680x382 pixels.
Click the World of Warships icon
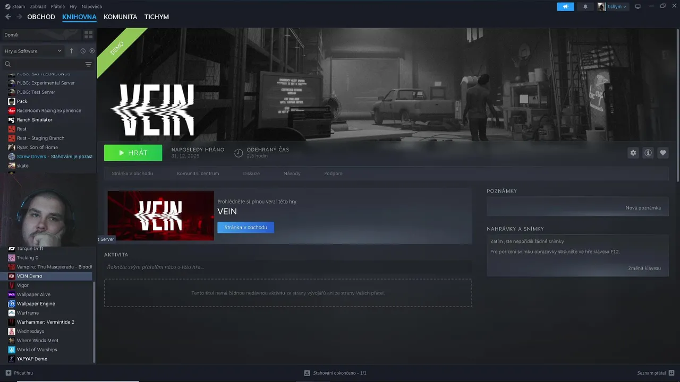(x=12, y=350)
